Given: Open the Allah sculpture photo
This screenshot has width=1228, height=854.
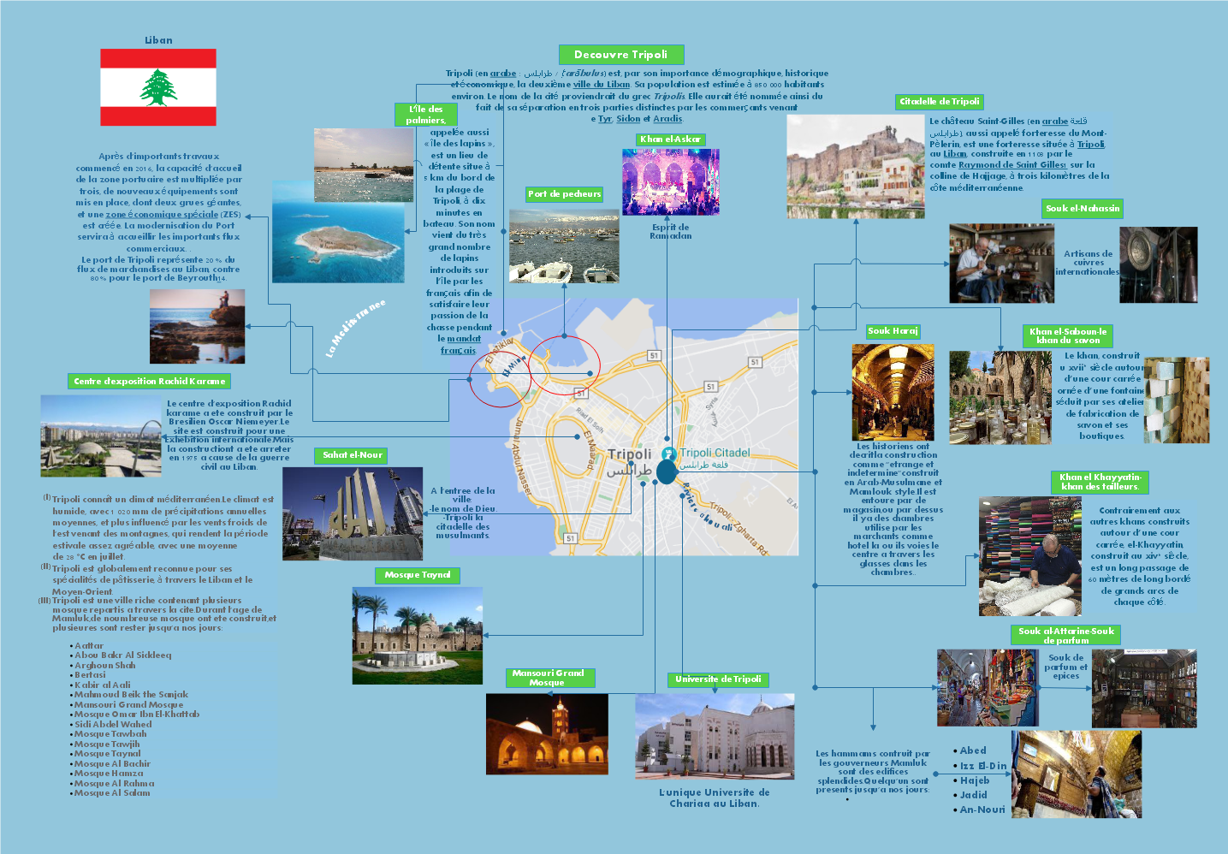Looking at the screenshot, I should tap(353, 514).
